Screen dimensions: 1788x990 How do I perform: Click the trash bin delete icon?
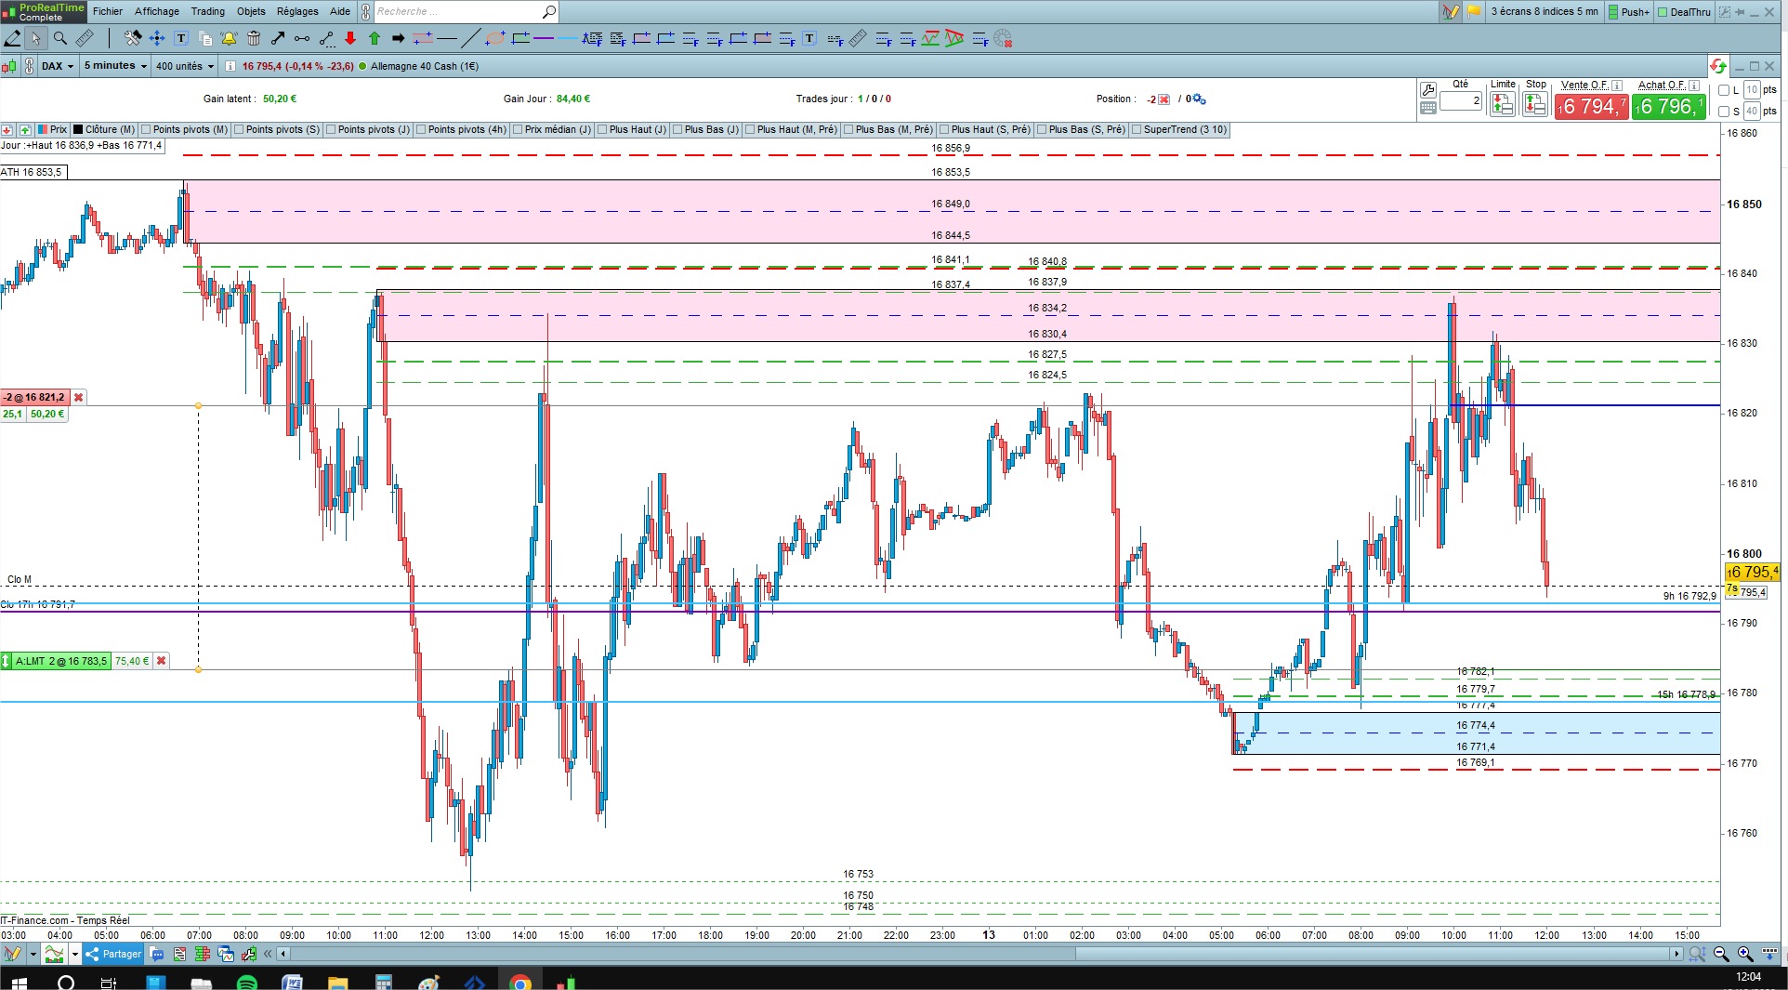coord(253,38)
